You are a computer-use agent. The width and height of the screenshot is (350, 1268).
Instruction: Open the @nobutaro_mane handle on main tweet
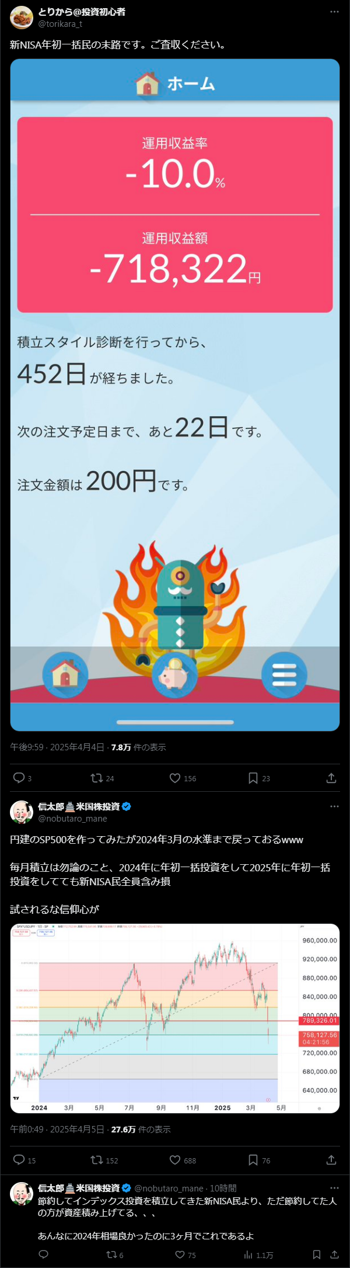(x=72, y=819)
